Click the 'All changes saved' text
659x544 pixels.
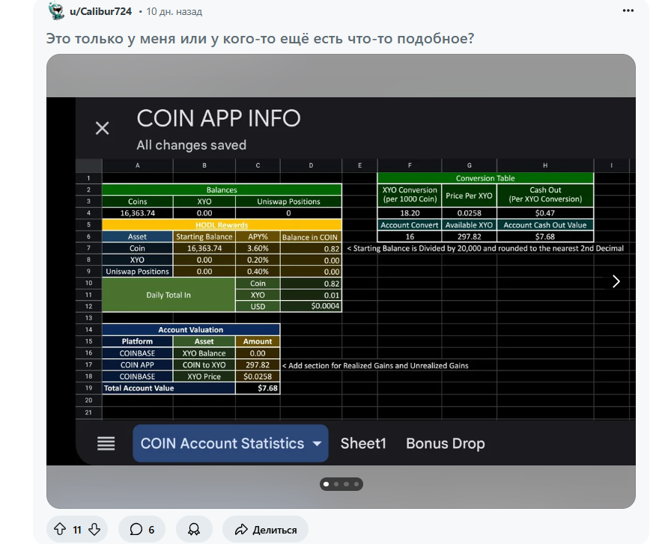tap(191, 145)
